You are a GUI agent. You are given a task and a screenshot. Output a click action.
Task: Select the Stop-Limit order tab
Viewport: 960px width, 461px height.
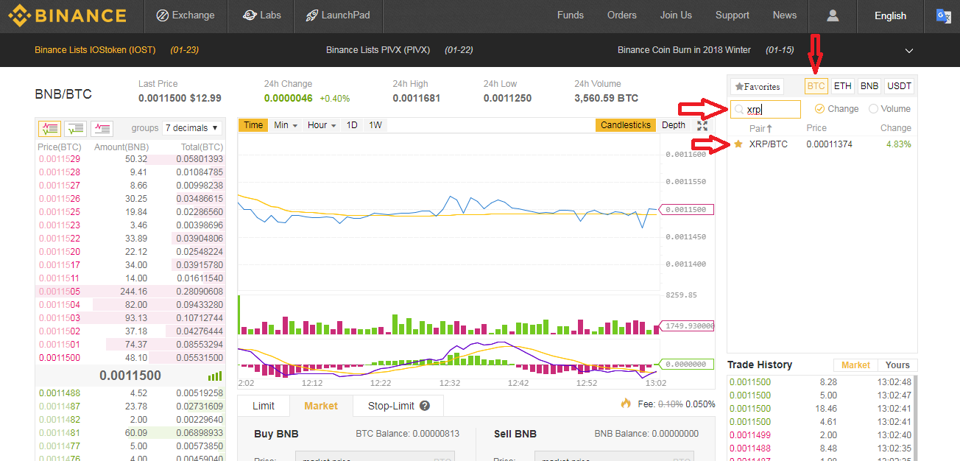point(398,406)
